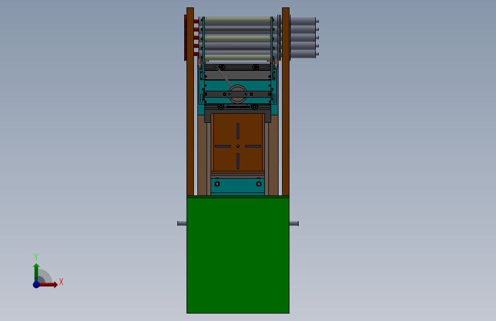
Task: Select the brown center plate with cross slots
Action: [x=238, y=143]
